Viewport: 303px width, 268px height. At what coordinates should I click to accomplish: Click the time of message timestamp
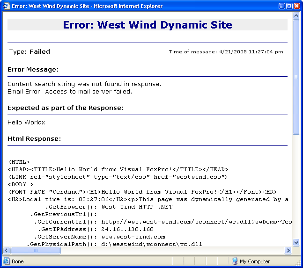pyautogui.click(x=226, y=52)
